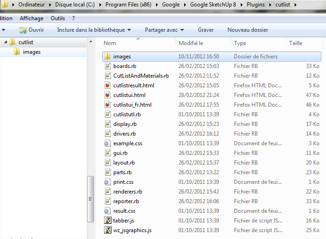Viewport: 326px width, 239px height.
Task: Click the wz_jsgraphics.js script icon
Action: [107, 230]
